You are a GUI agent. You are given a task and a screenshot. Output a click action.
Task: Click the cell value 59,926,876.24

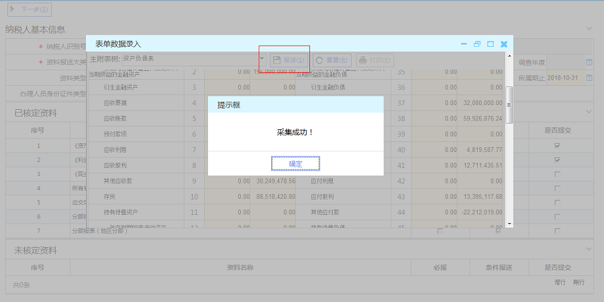(483, 119)
